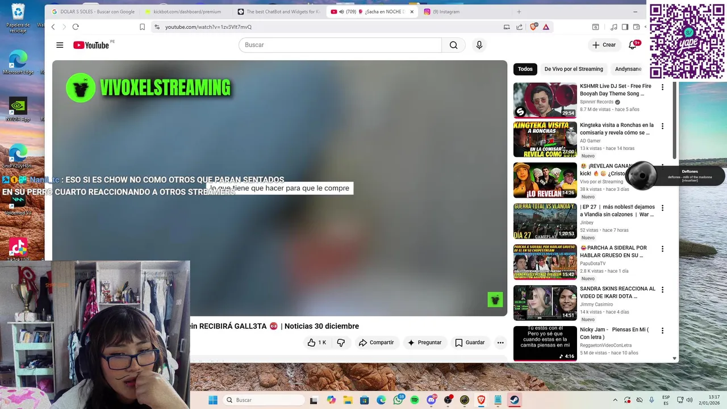
Task: Focus the YouTube Buscar search field
Action: [340, 45]
